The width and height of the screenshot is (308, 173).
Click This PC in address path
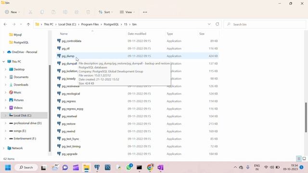coord(49,25)
